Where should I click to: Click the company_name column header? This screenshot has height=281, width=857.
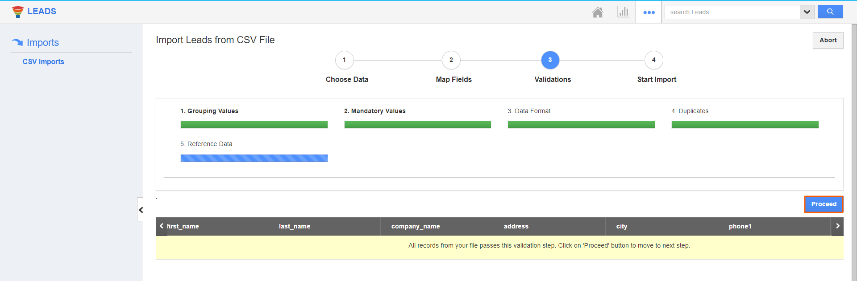(416, 226)
